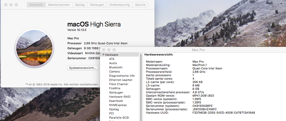The width and height of the screenshot is (286, 121).
Task: Click the serial number CK9150K88PZ
Action: [x=203, y=106]
